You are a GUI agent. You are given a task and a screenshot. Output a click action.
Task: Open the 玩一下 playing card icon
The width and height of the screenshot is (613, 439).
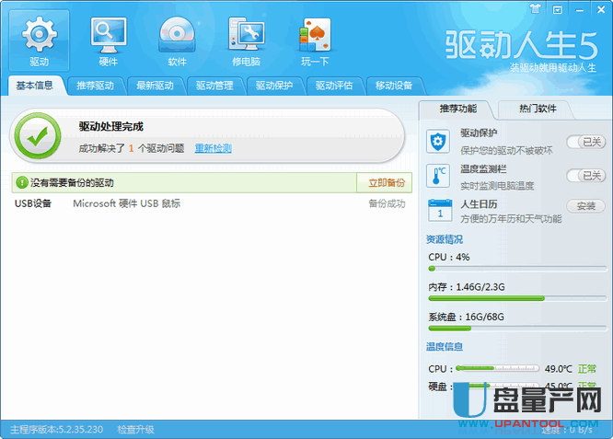(315, 40)
